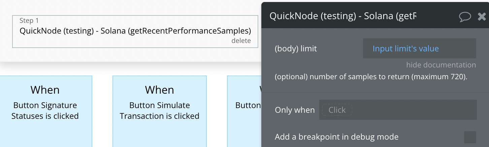Click "When" heading of Simulate Transaction event
Viewport: 489px width, 147px height.
tap(160, 90)
